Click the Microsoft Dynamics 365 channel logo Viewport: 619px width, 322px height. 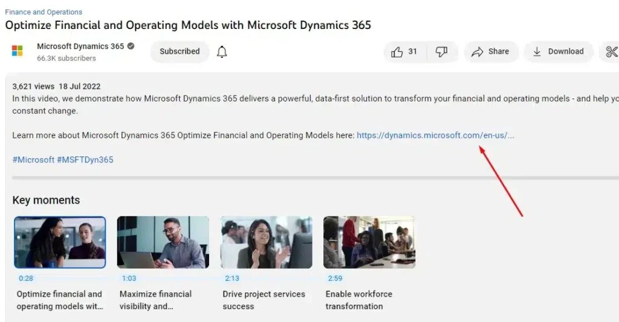click(18, 51)
